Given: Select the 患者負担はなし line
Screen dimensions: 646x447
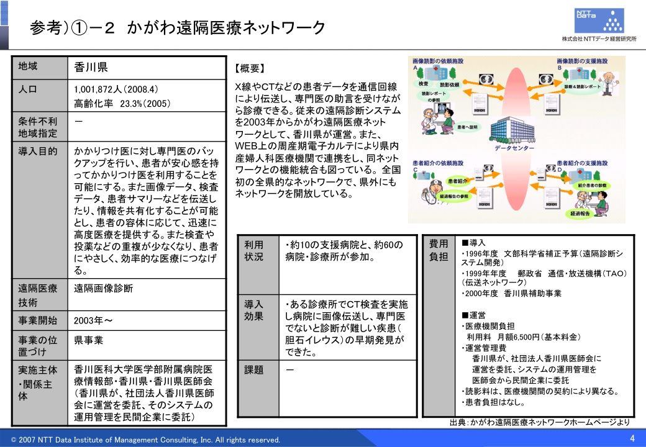Looking at the screenshot, I should tap(493, 402).
